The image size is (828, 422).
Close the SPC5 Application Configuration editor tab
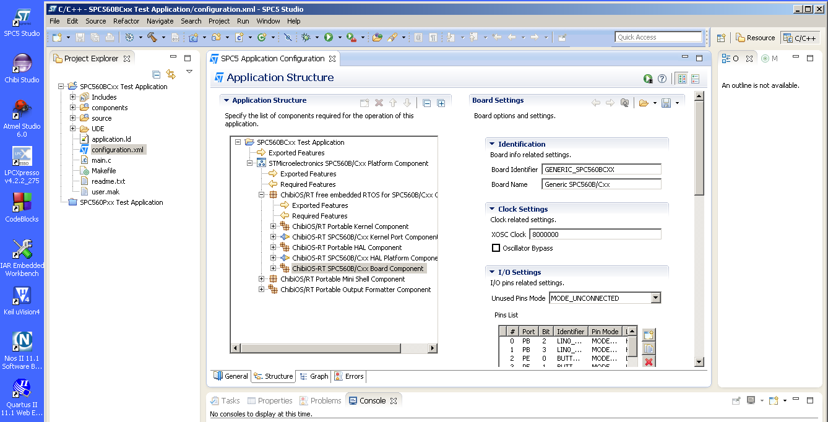(332, 59)
